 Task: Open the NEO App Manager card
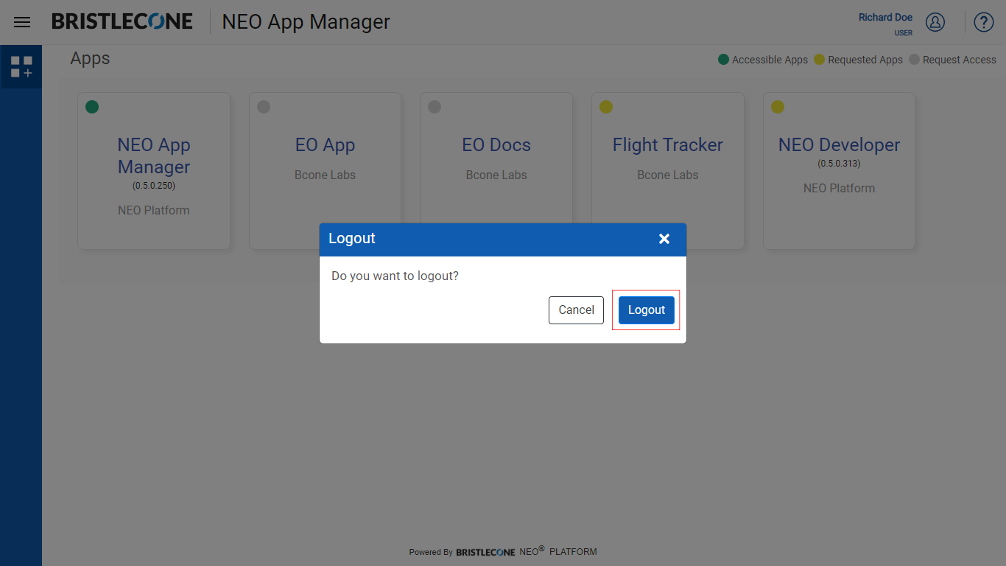tap(154, 171)
